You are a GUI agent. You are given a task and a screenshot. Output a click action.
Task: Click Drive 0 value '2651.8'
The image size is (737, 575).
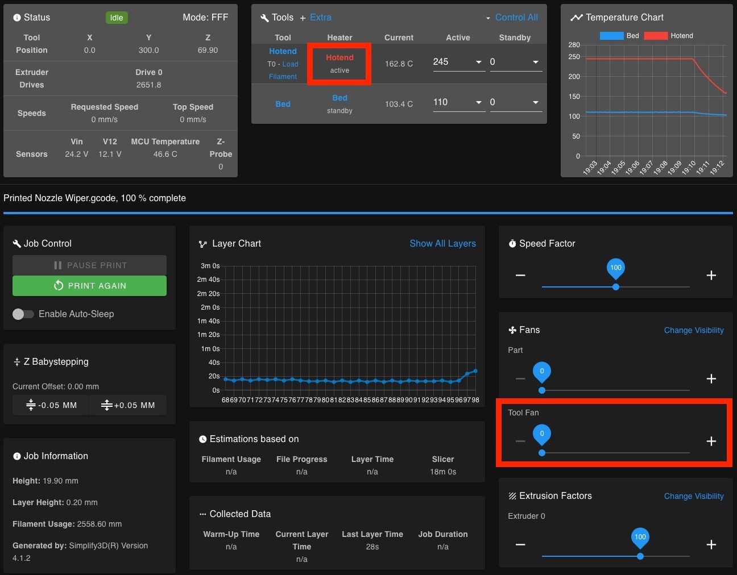pyautogui.click(x=148, y=85)
